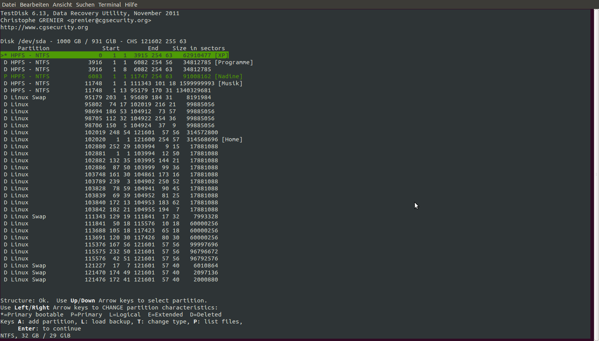The height and width of the screenshot is (341, 599).
Task: Click the Linux row starting at 113691
Action: (111, 237)
